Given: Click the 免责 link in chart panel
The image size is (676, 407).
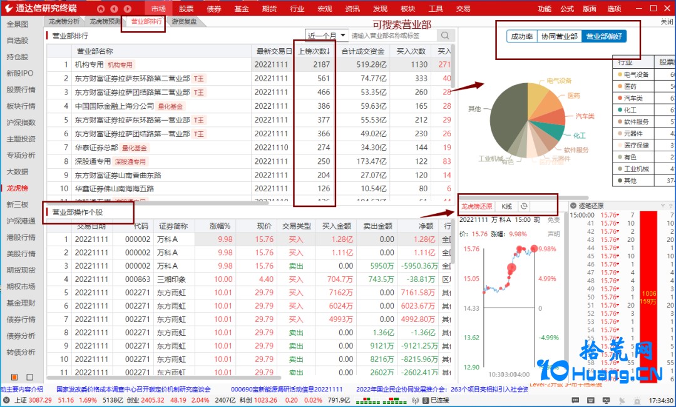Looking at the screenshot, I should coord(553,219).
